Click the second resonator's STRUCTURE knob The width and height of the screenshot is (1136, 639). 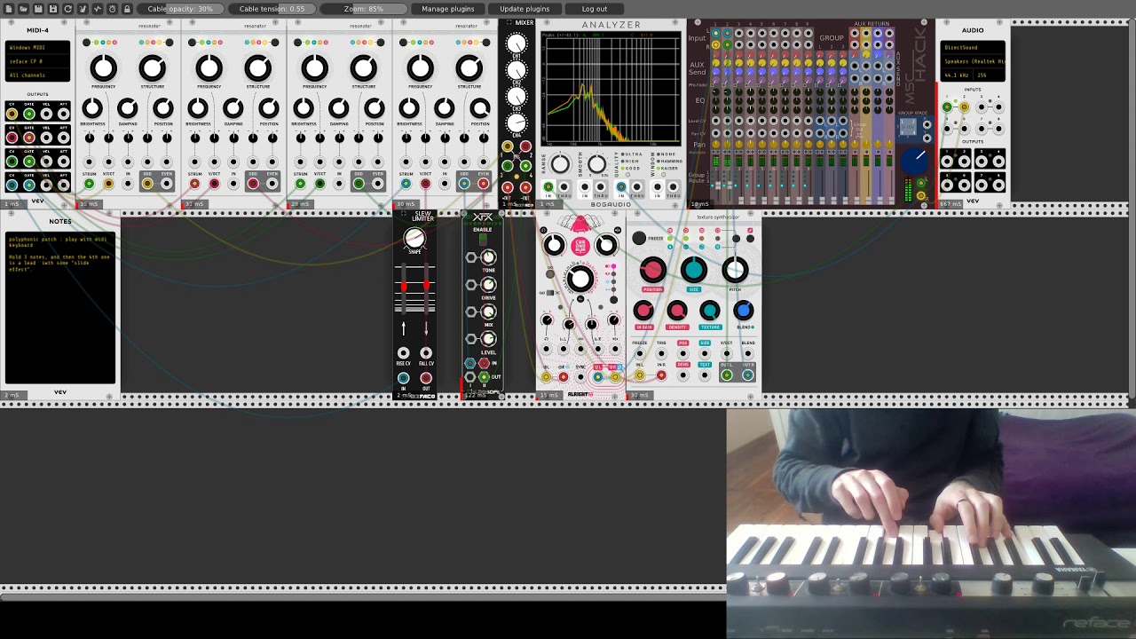tap(257, 67)
